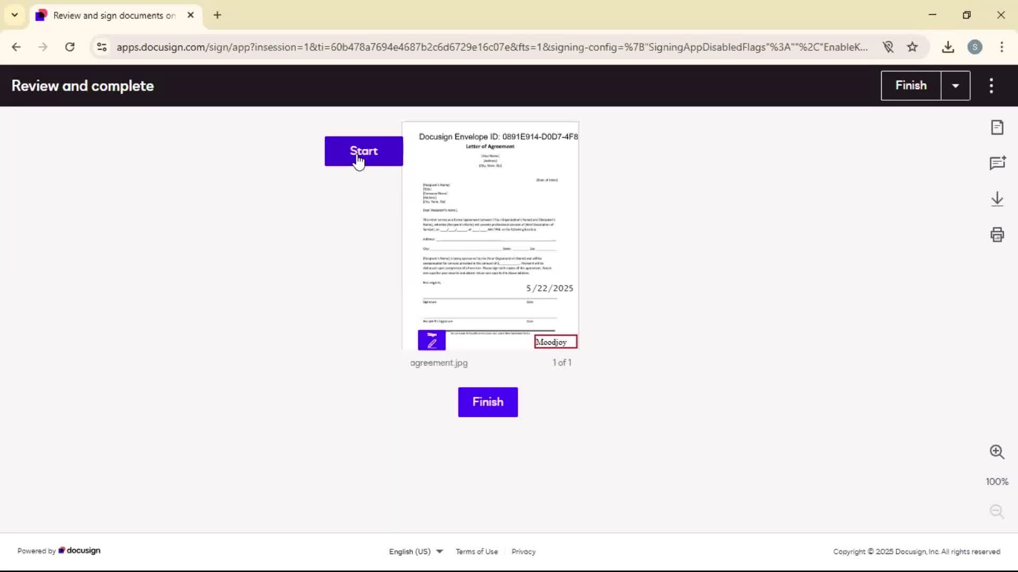This screenshot has width=1018, height=572.
Task: Open the document view icon in sidebar
Action: (x=997, y=128)
